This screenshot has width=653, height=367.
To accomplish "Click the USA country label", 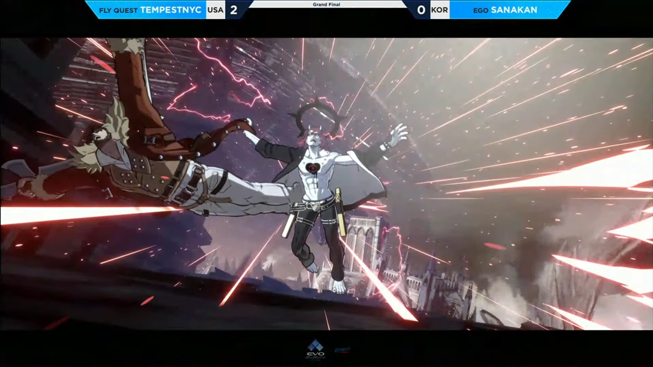I will coord(216,10).
